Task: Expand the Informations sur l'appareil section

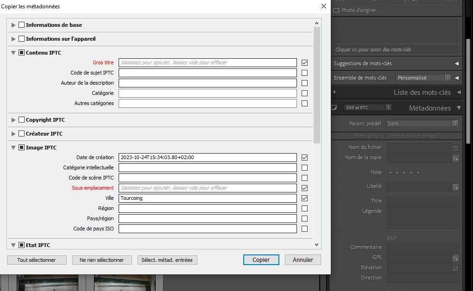Action: [x=13, y=39]
